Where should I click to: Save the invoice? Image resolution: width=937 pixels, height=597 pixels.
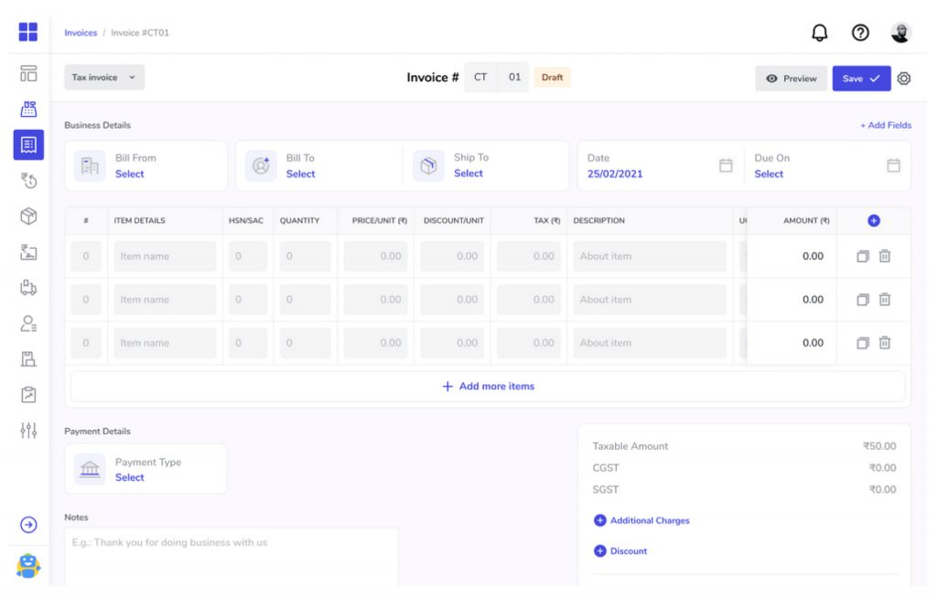coord(861,79)
